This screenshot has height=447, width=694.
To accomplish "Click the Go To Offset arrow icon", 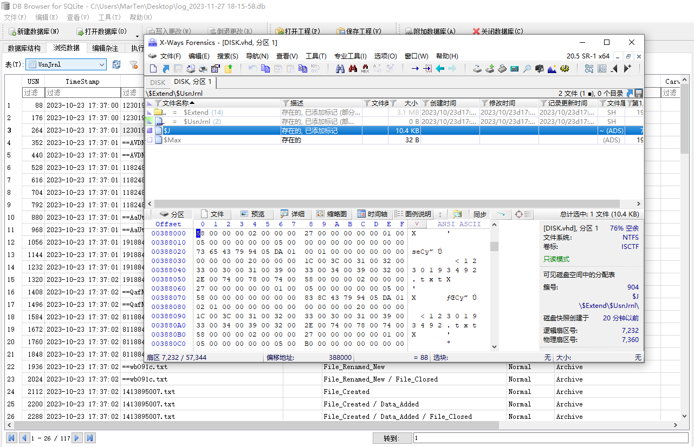I will 415,69.
